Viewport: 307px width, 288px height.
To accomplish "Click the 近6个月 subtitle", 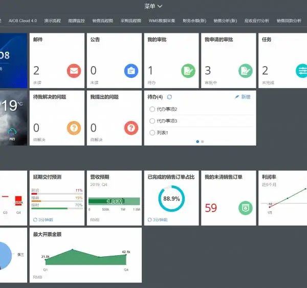I will (269, 184).
